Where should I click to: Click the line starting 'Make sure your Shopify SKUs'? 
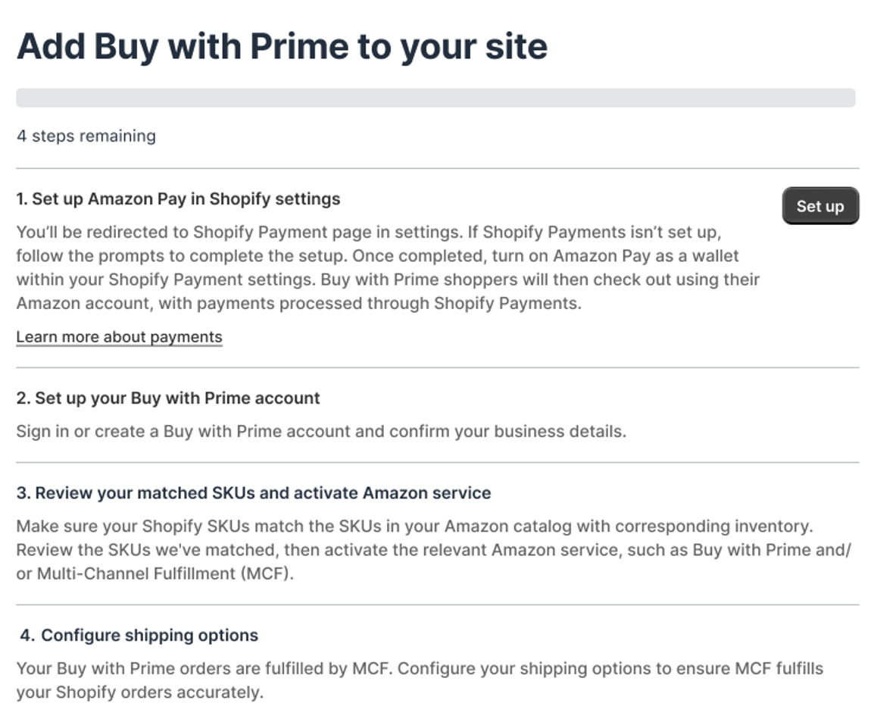(x=414, y=526)
